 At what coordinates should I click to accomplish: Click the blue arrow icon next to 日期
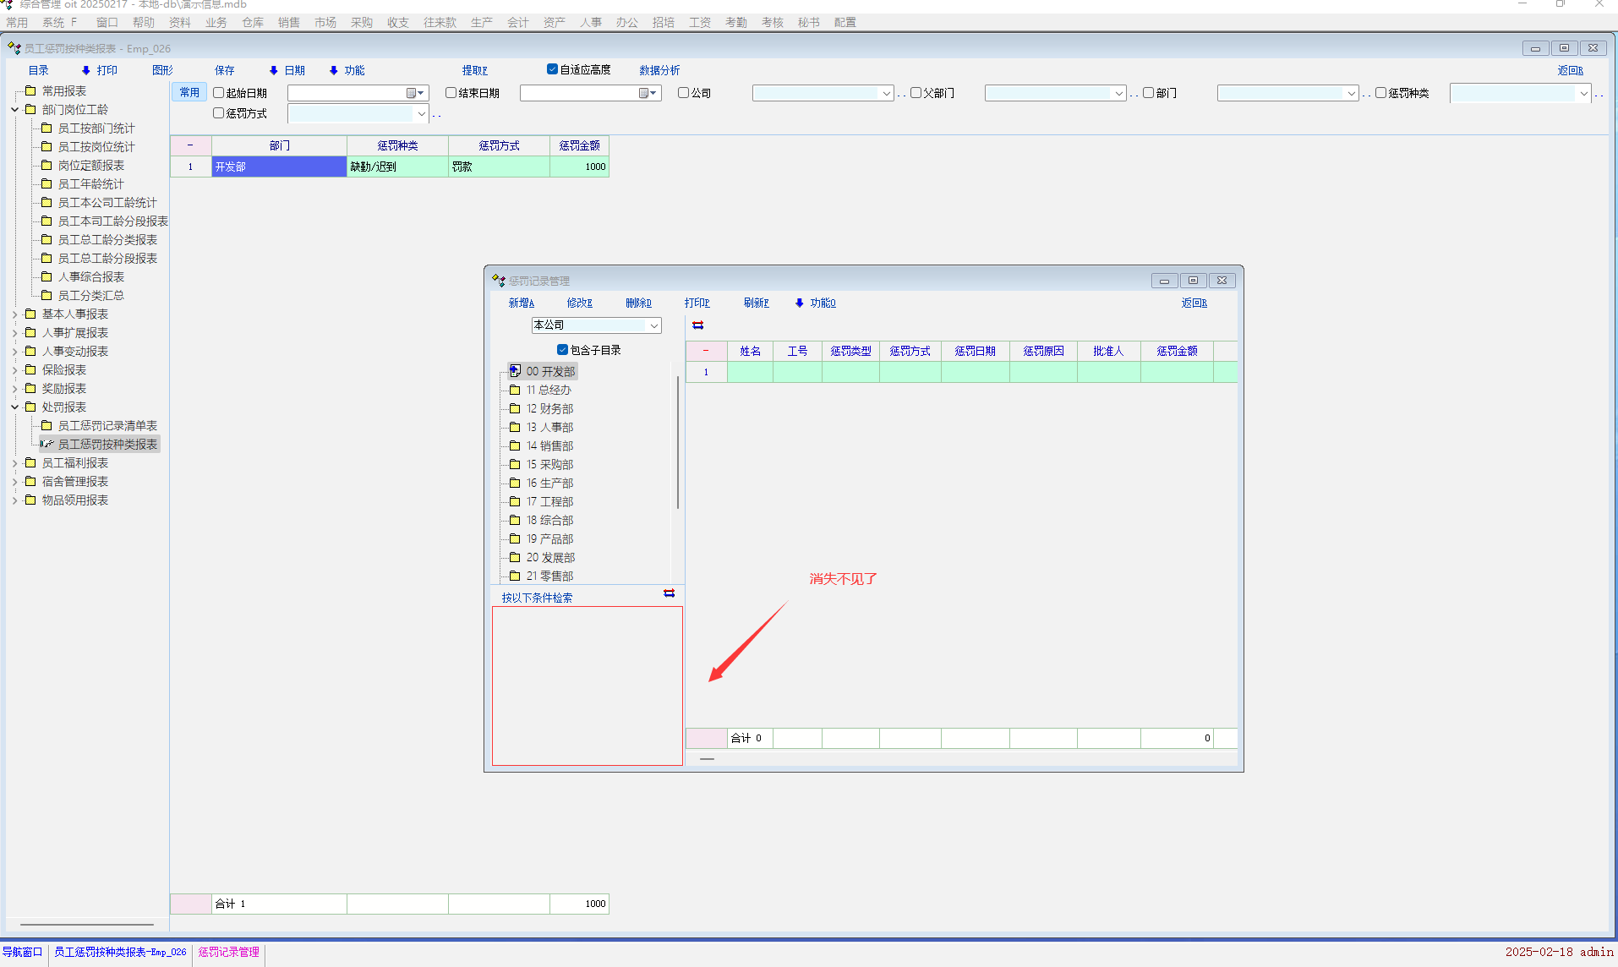273,70
